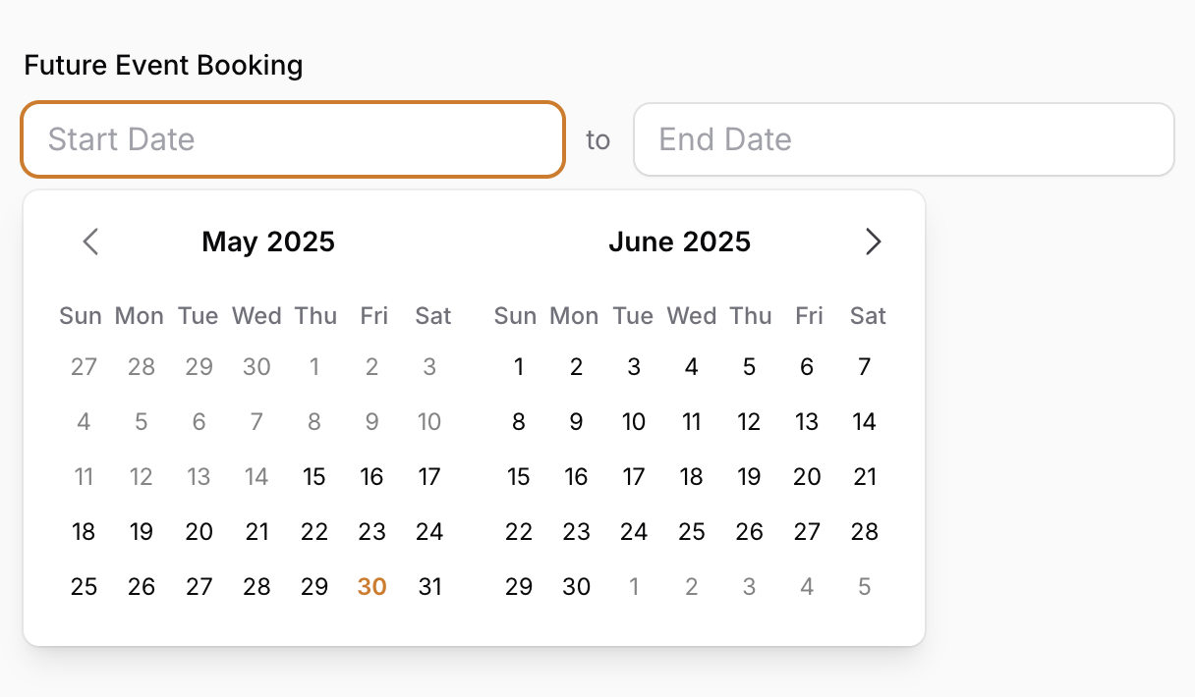Choose May 18 in the May grid

click(85, 532)
